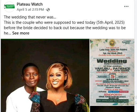
Task: Click the line "The wedding that never was..."
Action: [30, 17]
